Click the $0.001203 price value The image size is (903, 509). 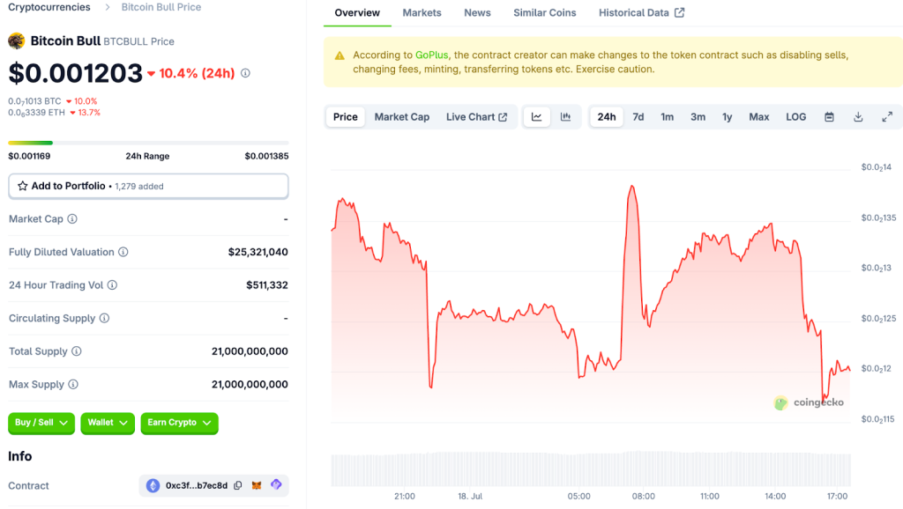coord(76,73)
